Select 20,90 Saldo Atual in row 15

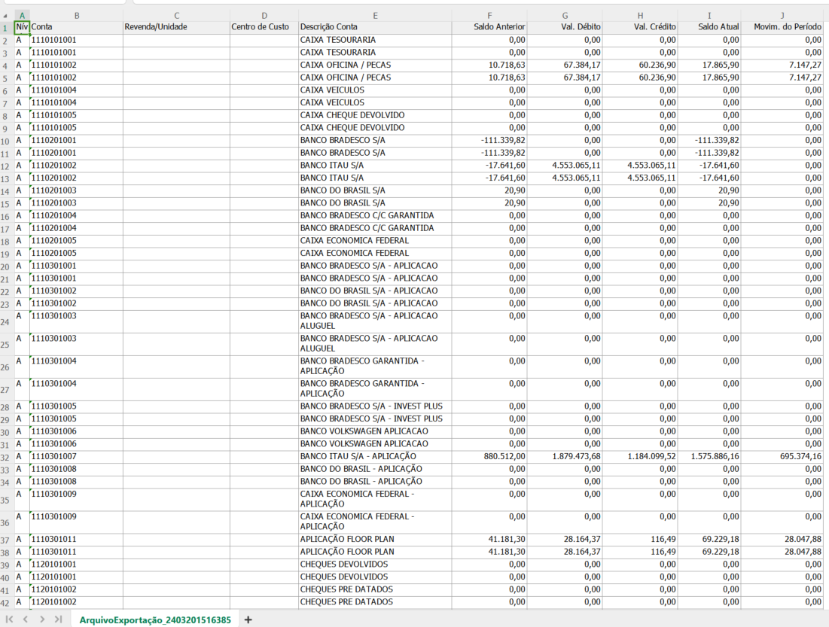pyautogui.click(x=709, y=203)
